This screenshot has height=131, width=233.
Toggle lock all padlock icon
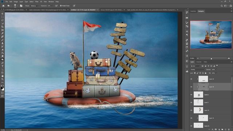pos(205,73)
